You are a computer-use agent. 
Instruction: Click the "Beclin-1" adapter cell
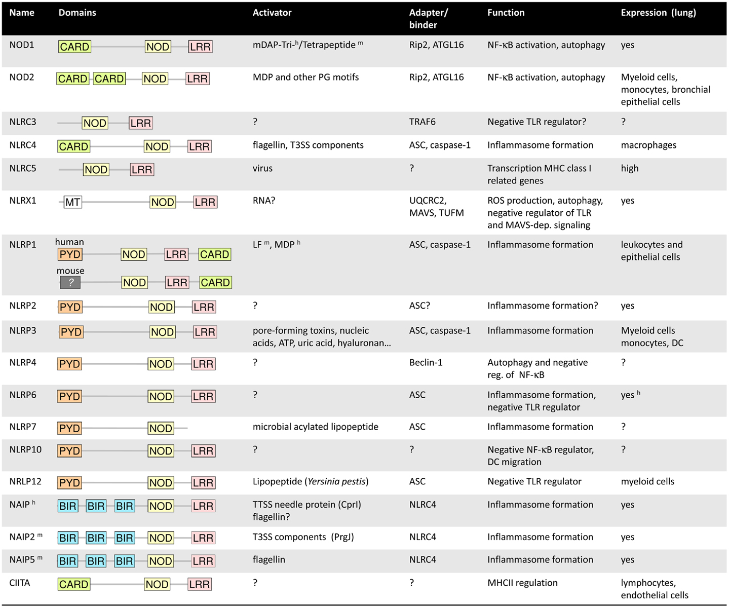426,362
